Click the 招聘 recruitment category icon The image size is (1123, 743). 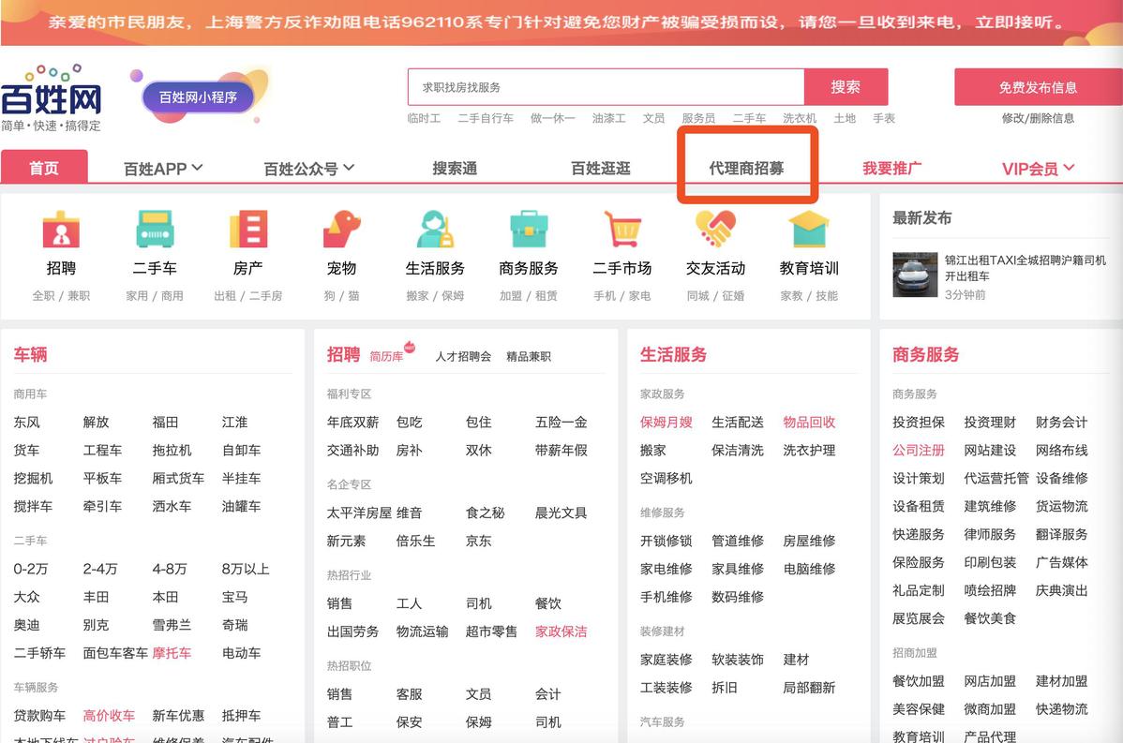click(61, 230)
